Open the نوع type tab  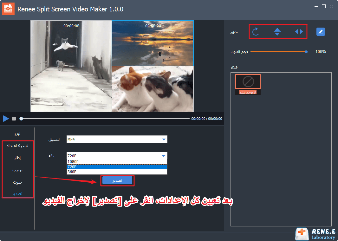[17, 134]
